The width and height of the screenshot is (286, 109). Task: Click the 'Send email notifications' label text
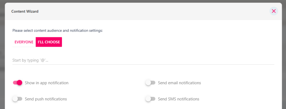coord(180,83)
